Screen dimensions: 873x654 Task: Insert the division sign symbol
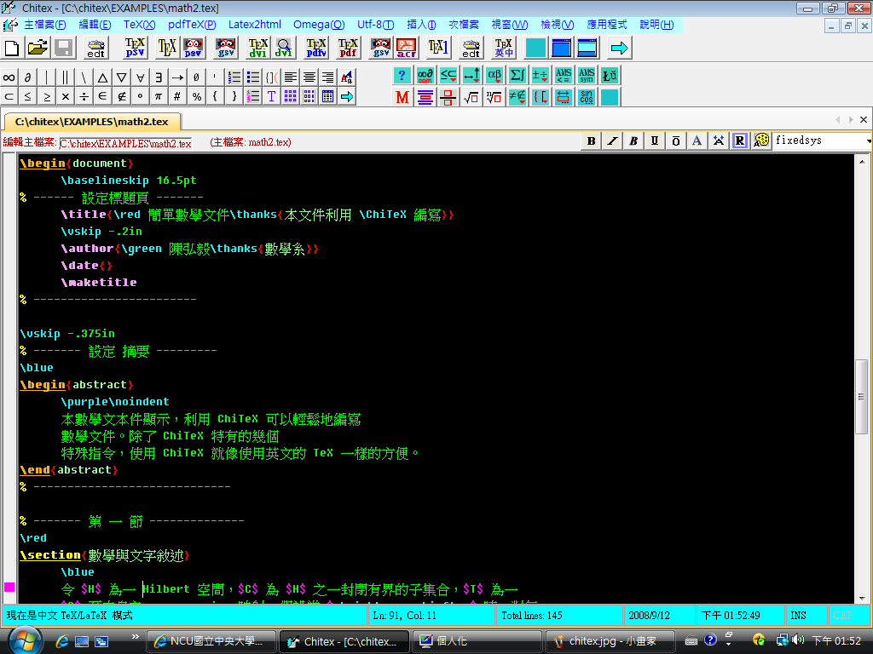84,96
